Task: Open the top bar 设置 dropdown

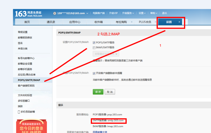Action: tap(142, 13)
